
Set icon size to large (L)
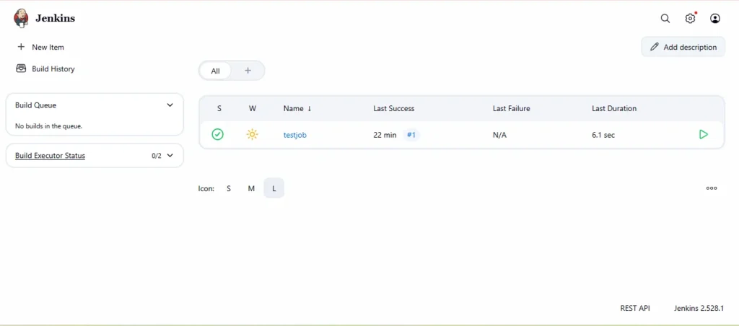click(274, 188)
